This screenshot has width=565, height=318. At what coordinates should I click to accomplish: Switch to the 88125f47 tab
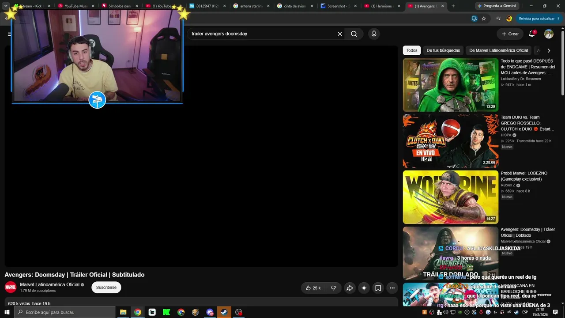(207, 6)
